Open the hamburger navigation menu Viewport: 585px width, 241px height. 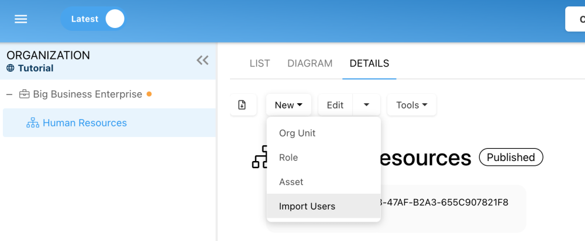point(21,19)
